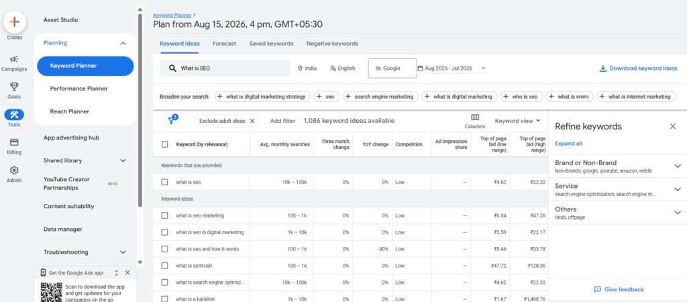Viewport: 687px width, 302px height.
Task: Open App advertising hub
Action: (71, 138)
